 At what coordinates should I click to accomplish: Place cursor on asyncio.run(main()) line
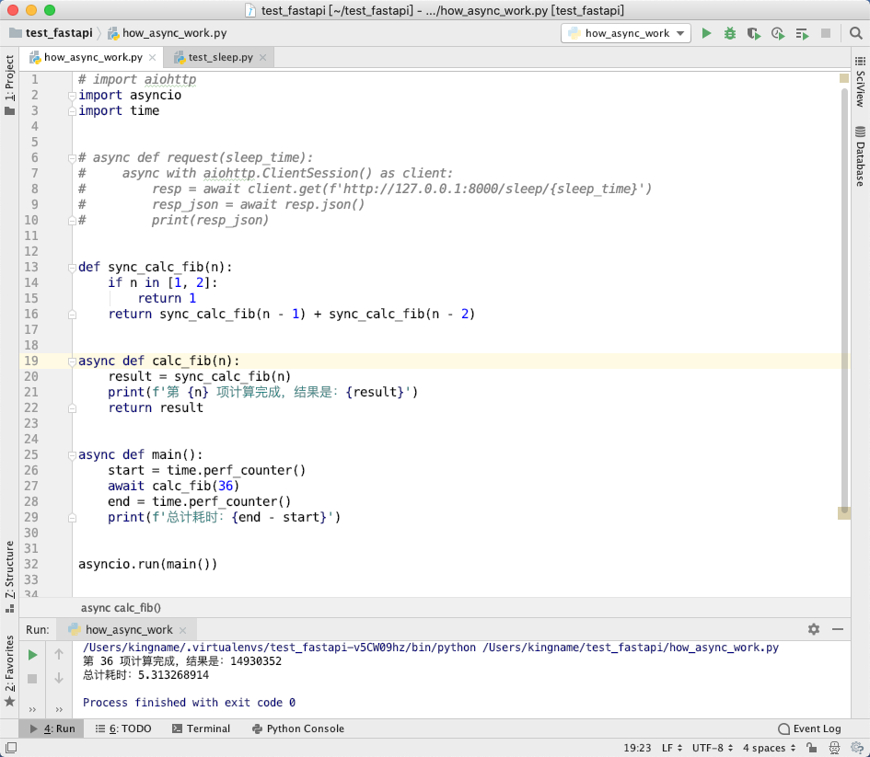pos(147,564)
